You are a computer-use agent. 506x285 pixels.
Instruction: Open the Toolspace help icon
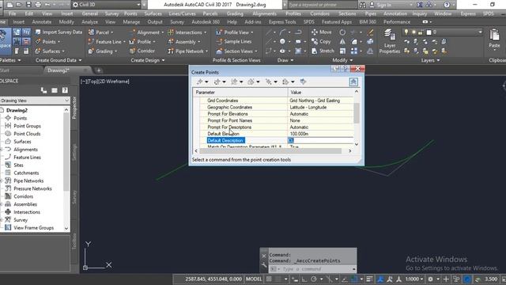[x=65, y=90]
